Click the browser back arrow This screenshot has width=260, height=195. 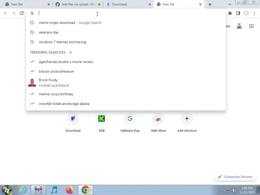6,13
